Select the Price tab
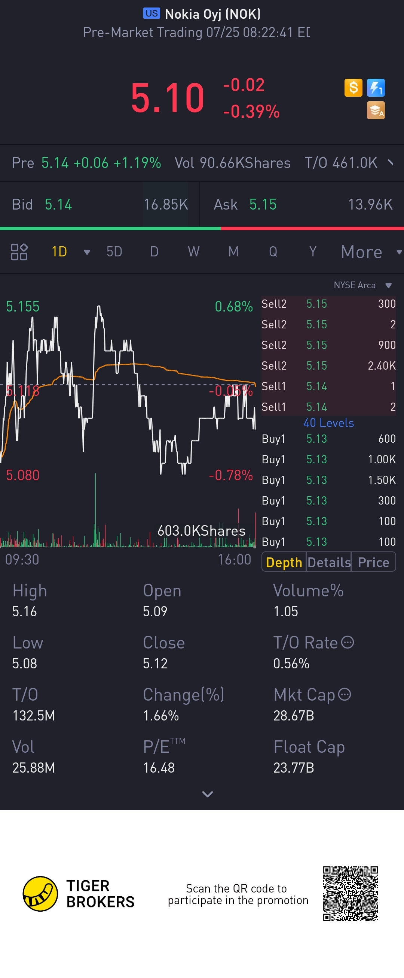This screenshot has height=978, width=404. pos(373,562)
